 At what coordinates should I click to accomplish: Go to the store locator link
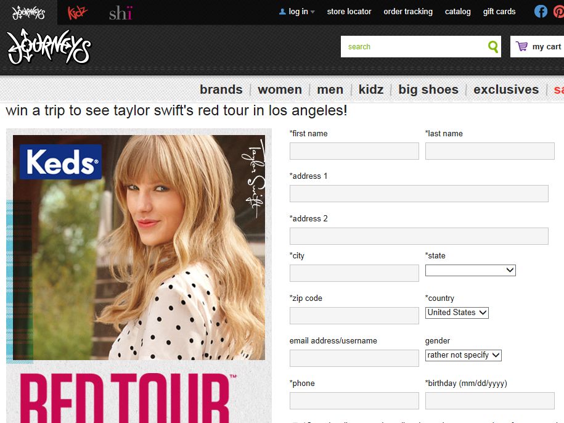(349, 12)
